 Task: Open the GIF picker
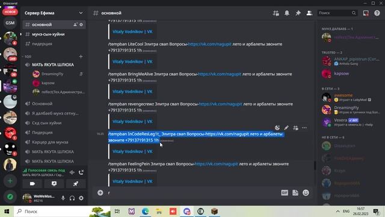285,193
